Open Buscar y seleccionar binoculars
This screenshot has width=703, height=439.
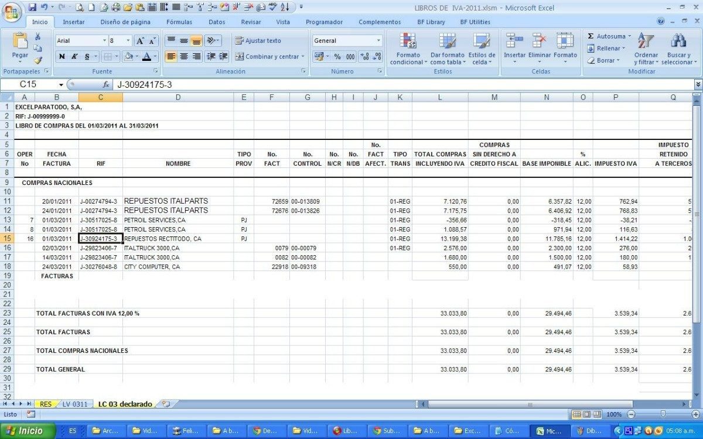pyautogui.click(x=678, y=49)
